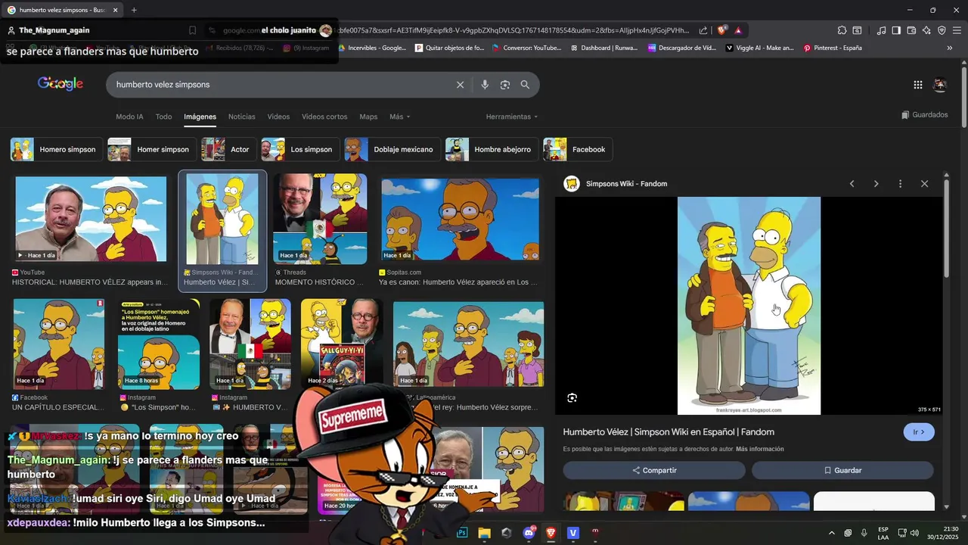Open Discord from the taskbar
The width and height of the screenshot is (968, 545).
click(x=529, y=533)
